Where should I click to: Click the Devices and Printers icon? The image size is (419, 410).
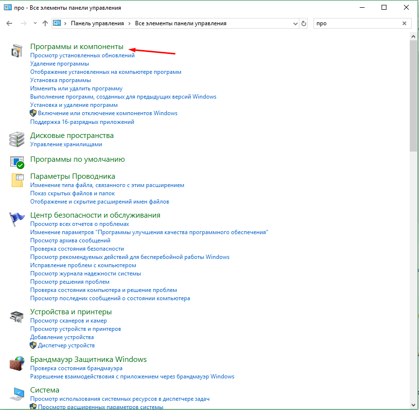17,317
